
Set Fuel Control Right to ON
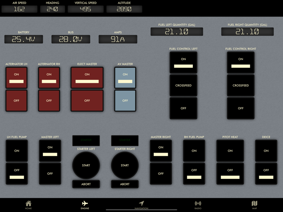241,63
